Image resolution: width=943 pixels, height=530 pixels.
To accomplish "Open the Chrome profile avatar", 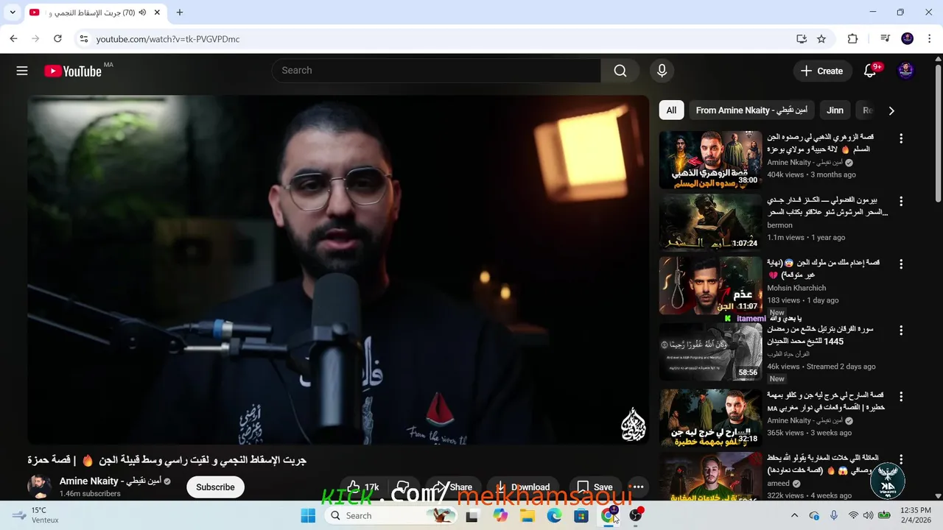I will coord(908,39).
